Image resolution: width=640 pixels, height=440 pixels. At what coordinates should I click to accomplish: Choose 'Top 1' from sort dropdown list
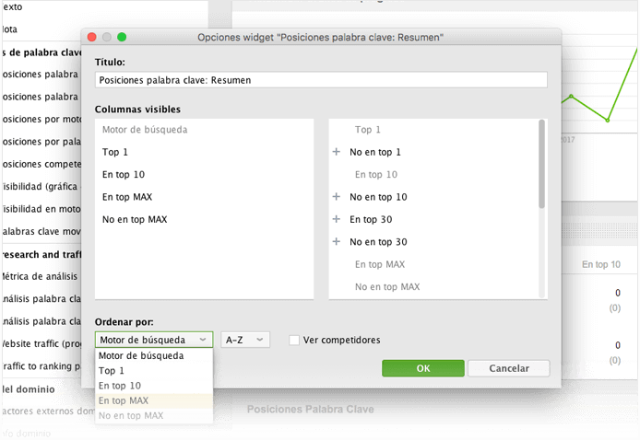click(113, 370)
